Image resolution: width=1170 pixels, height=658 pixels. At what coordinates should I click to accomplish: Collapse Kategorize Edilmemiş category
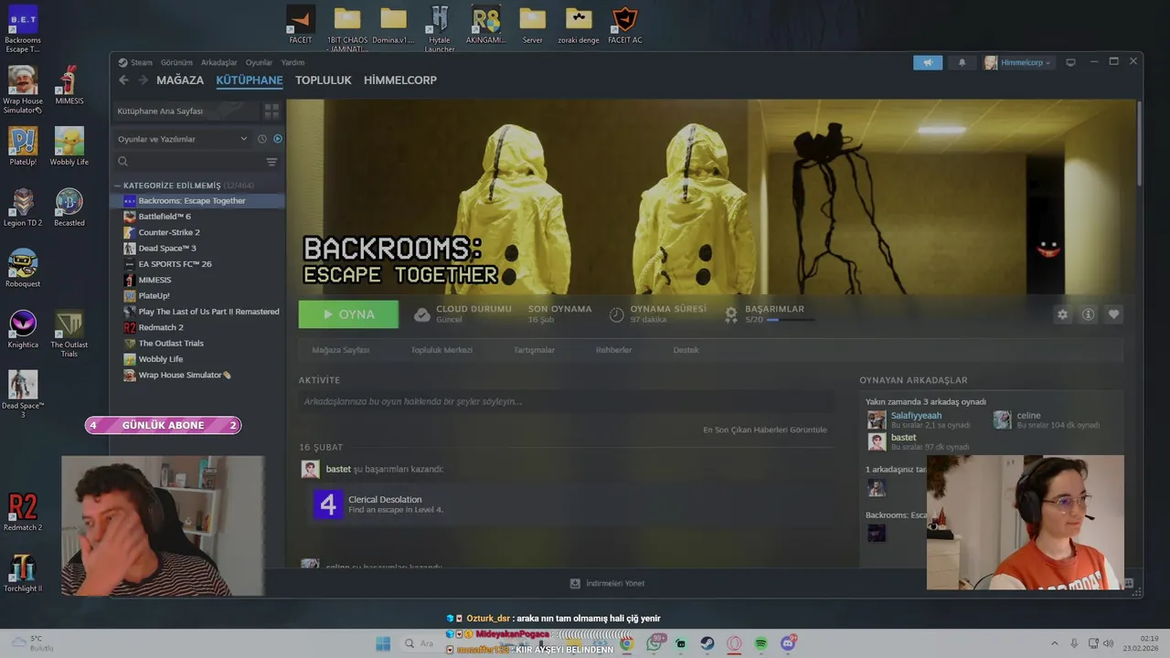click(117, 186)
